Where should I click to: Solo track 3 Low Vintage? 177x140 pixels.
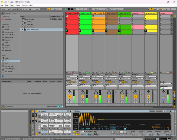(x=96, y=100)
